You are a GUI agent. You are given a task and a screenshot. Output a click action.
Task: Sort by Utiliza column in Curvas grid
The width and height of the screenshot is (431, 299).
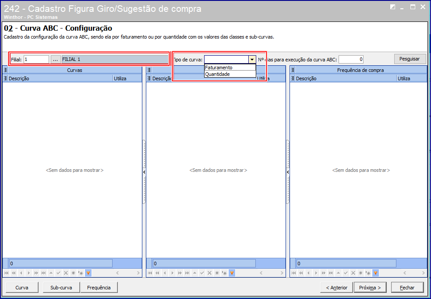click(x=127, y=78)
